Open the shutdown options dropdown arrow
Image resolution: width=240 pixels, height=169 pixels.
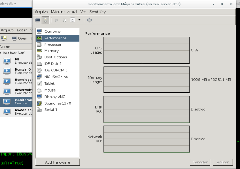(x=79, y=20)
